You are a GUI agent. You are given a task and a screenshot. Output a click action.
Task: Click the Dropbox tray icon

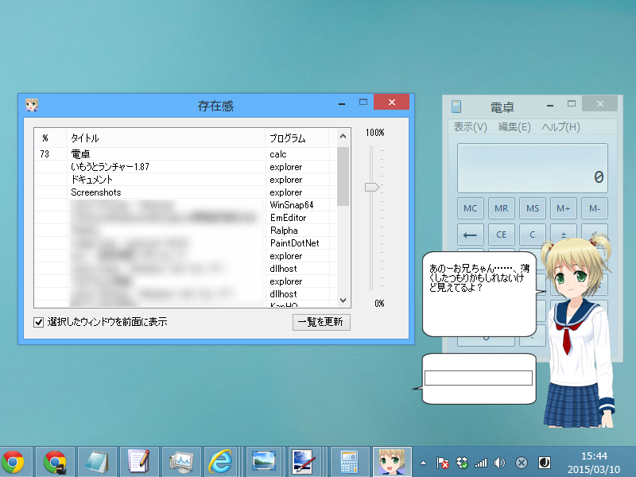click(x=462, y=463)
